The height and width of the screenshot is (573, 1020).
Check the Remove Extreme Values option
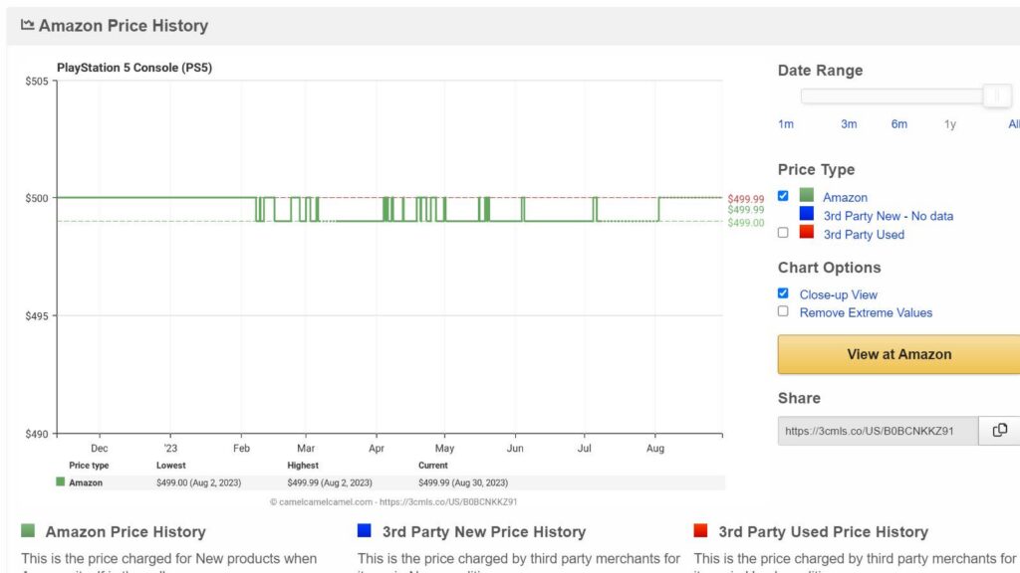point(783,311)
